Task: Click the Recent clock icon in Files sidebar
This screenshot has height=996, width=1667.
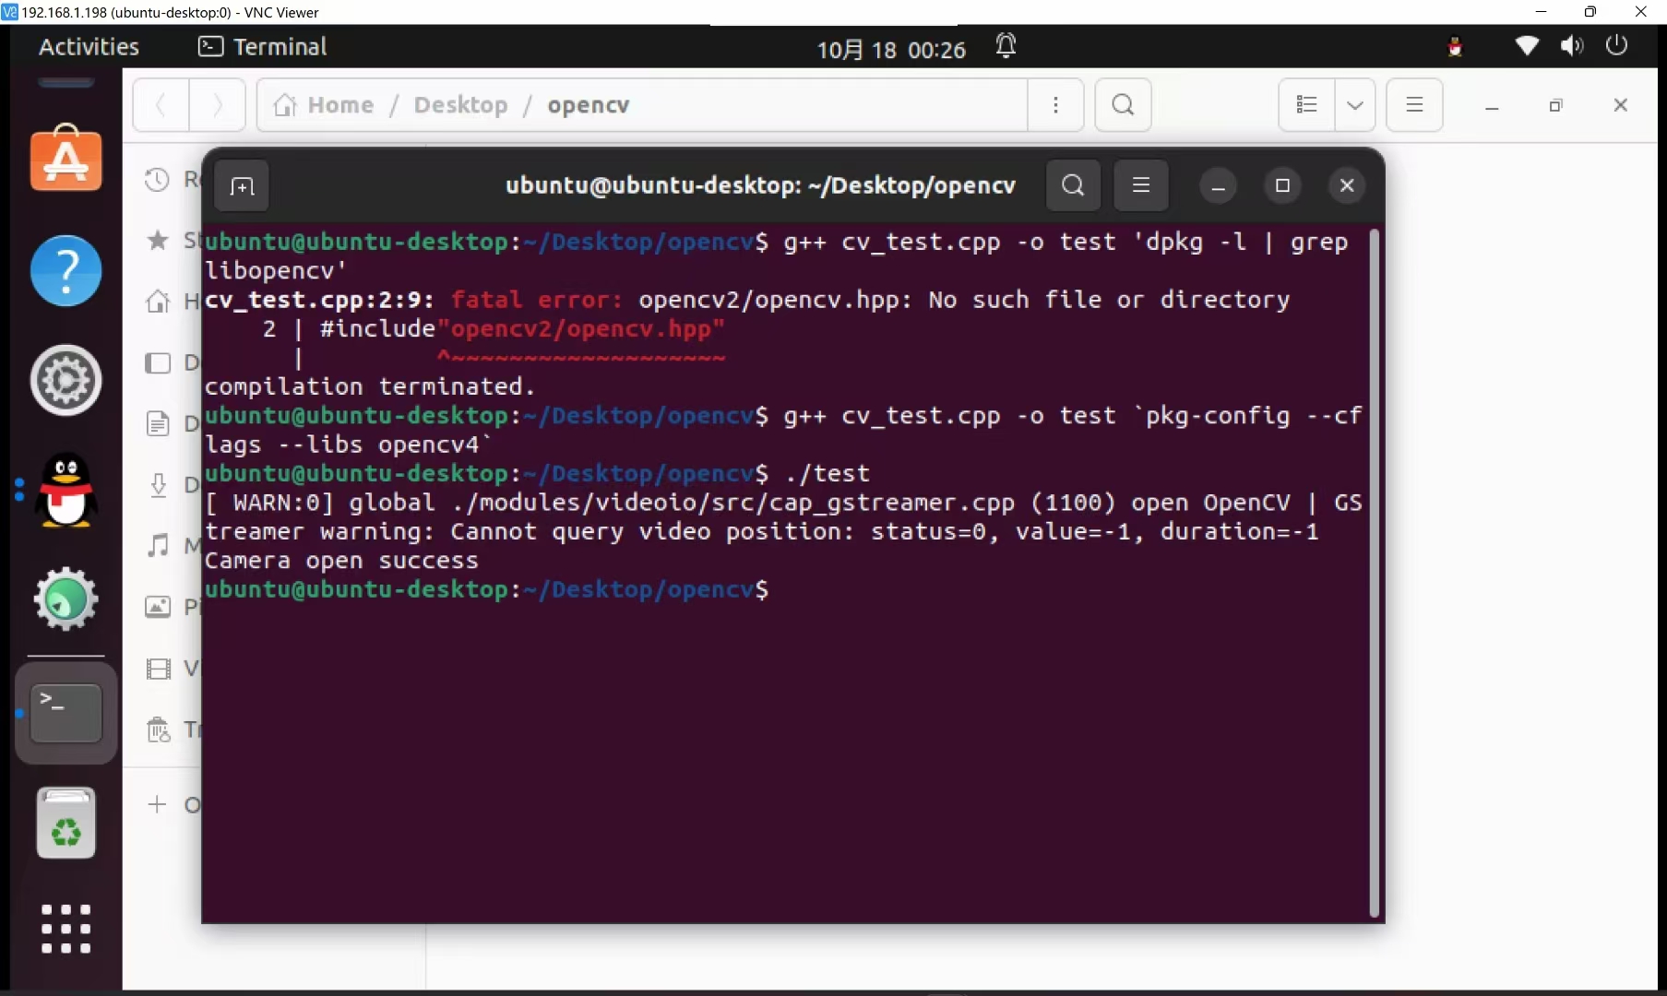Action: 158,180
